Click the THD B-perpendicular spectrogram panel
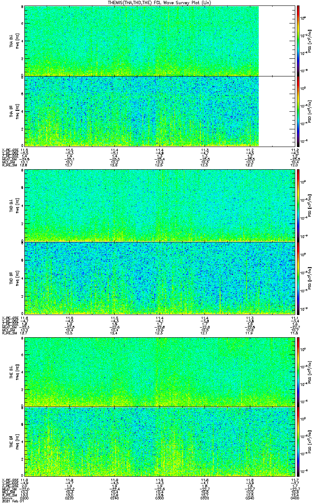 coord(160,205)
